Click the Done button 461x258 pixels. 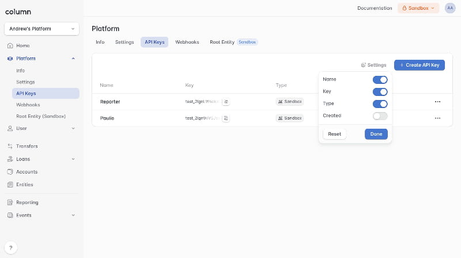click(x=376, y=134)
